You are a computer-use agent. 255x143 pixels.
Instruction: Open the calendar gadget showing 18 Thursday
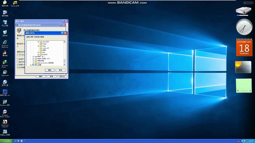[244, 47]
